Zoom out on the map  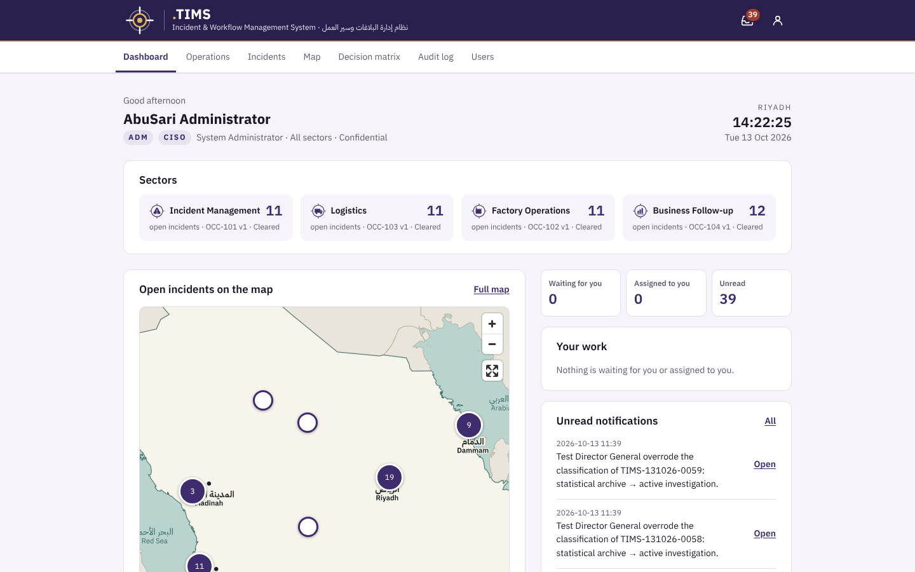tap(492, 344)
